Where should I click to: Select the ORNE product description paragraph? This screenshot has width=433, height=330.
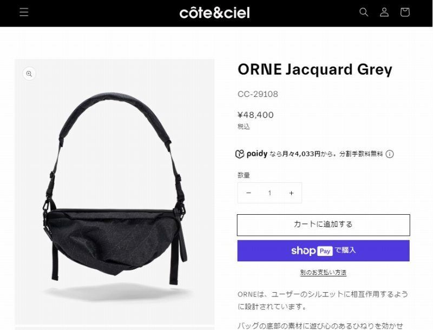[x=323, y=300]
